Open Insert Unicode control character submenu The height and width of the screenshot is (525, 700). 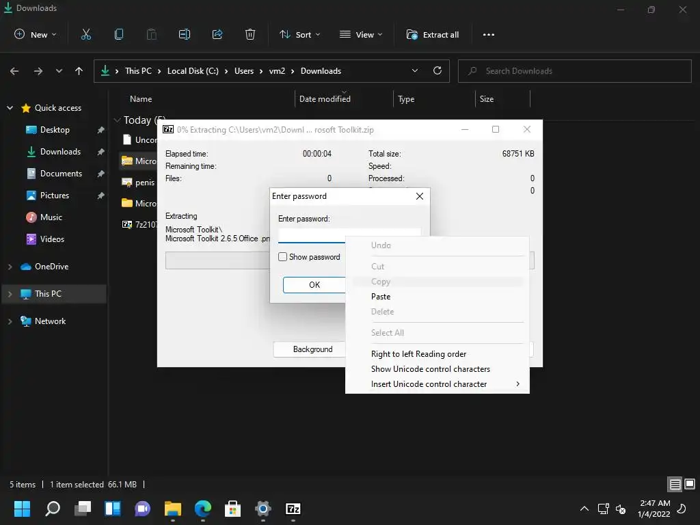tap(437, 384)
